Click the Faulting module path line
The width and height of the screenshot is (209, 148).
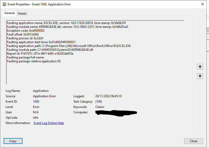(50, 50)
